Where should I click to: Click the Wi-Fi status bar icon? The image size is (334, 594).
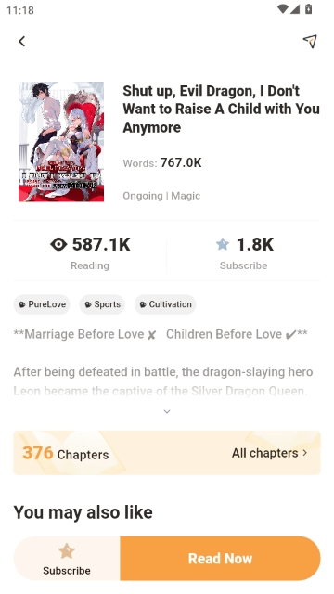[282, 9]
